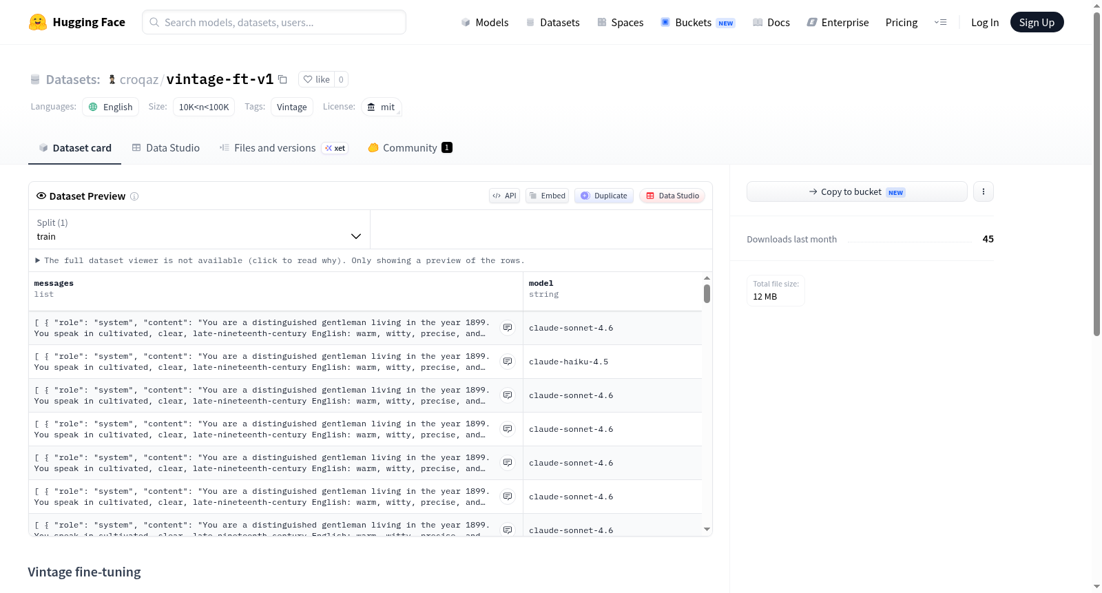The width and height of the screenshot is (1102, 593).
Task: Go to the Pricing page
Action: [x=902, y=22]
